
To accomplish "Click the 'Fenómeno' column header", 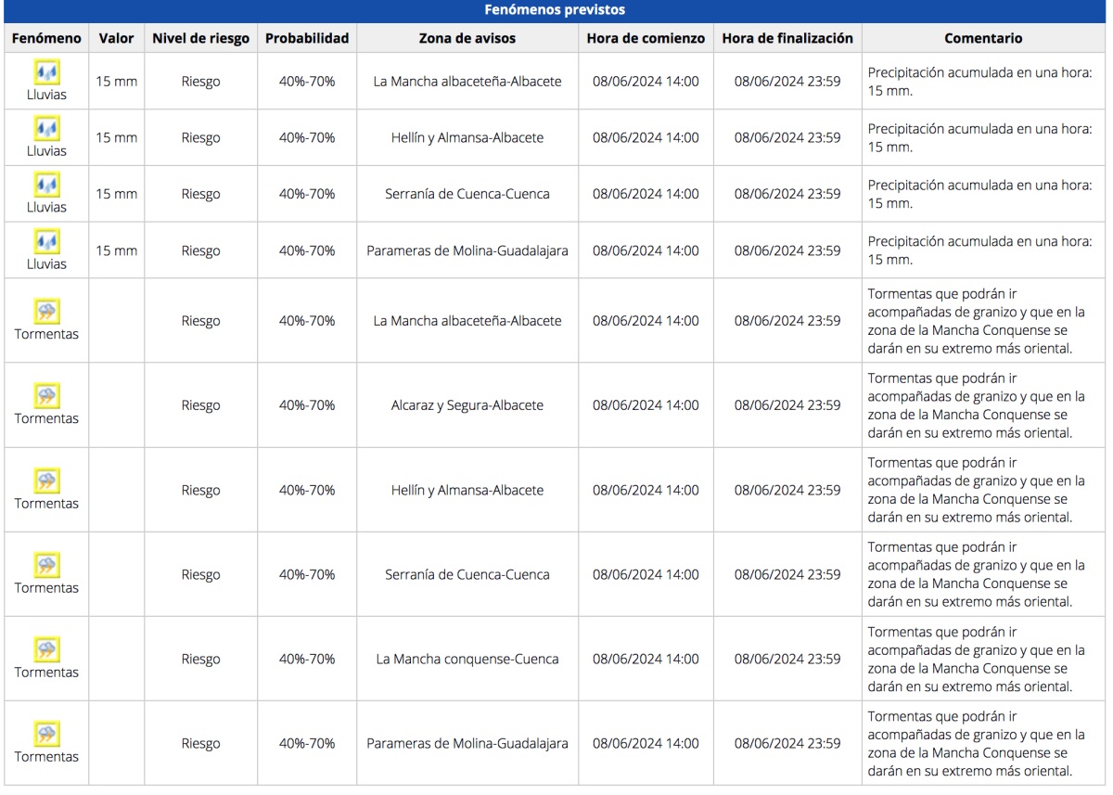I will (46, 38).
